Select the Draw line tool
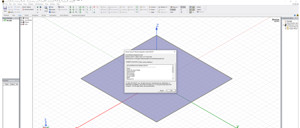300x128 pixels. point(87,7)
